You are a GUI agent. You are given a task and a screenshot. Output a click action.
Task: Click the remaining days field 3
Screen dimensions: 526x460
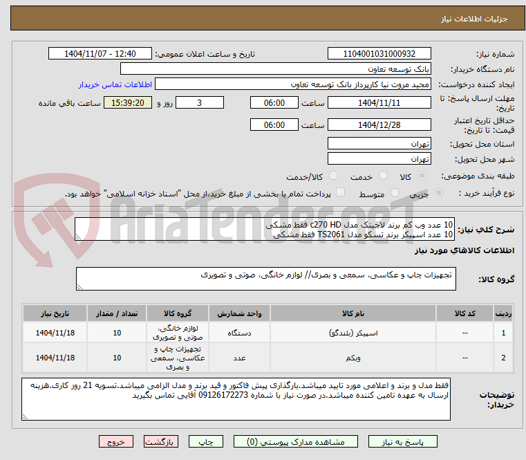[x=200, y=103]
